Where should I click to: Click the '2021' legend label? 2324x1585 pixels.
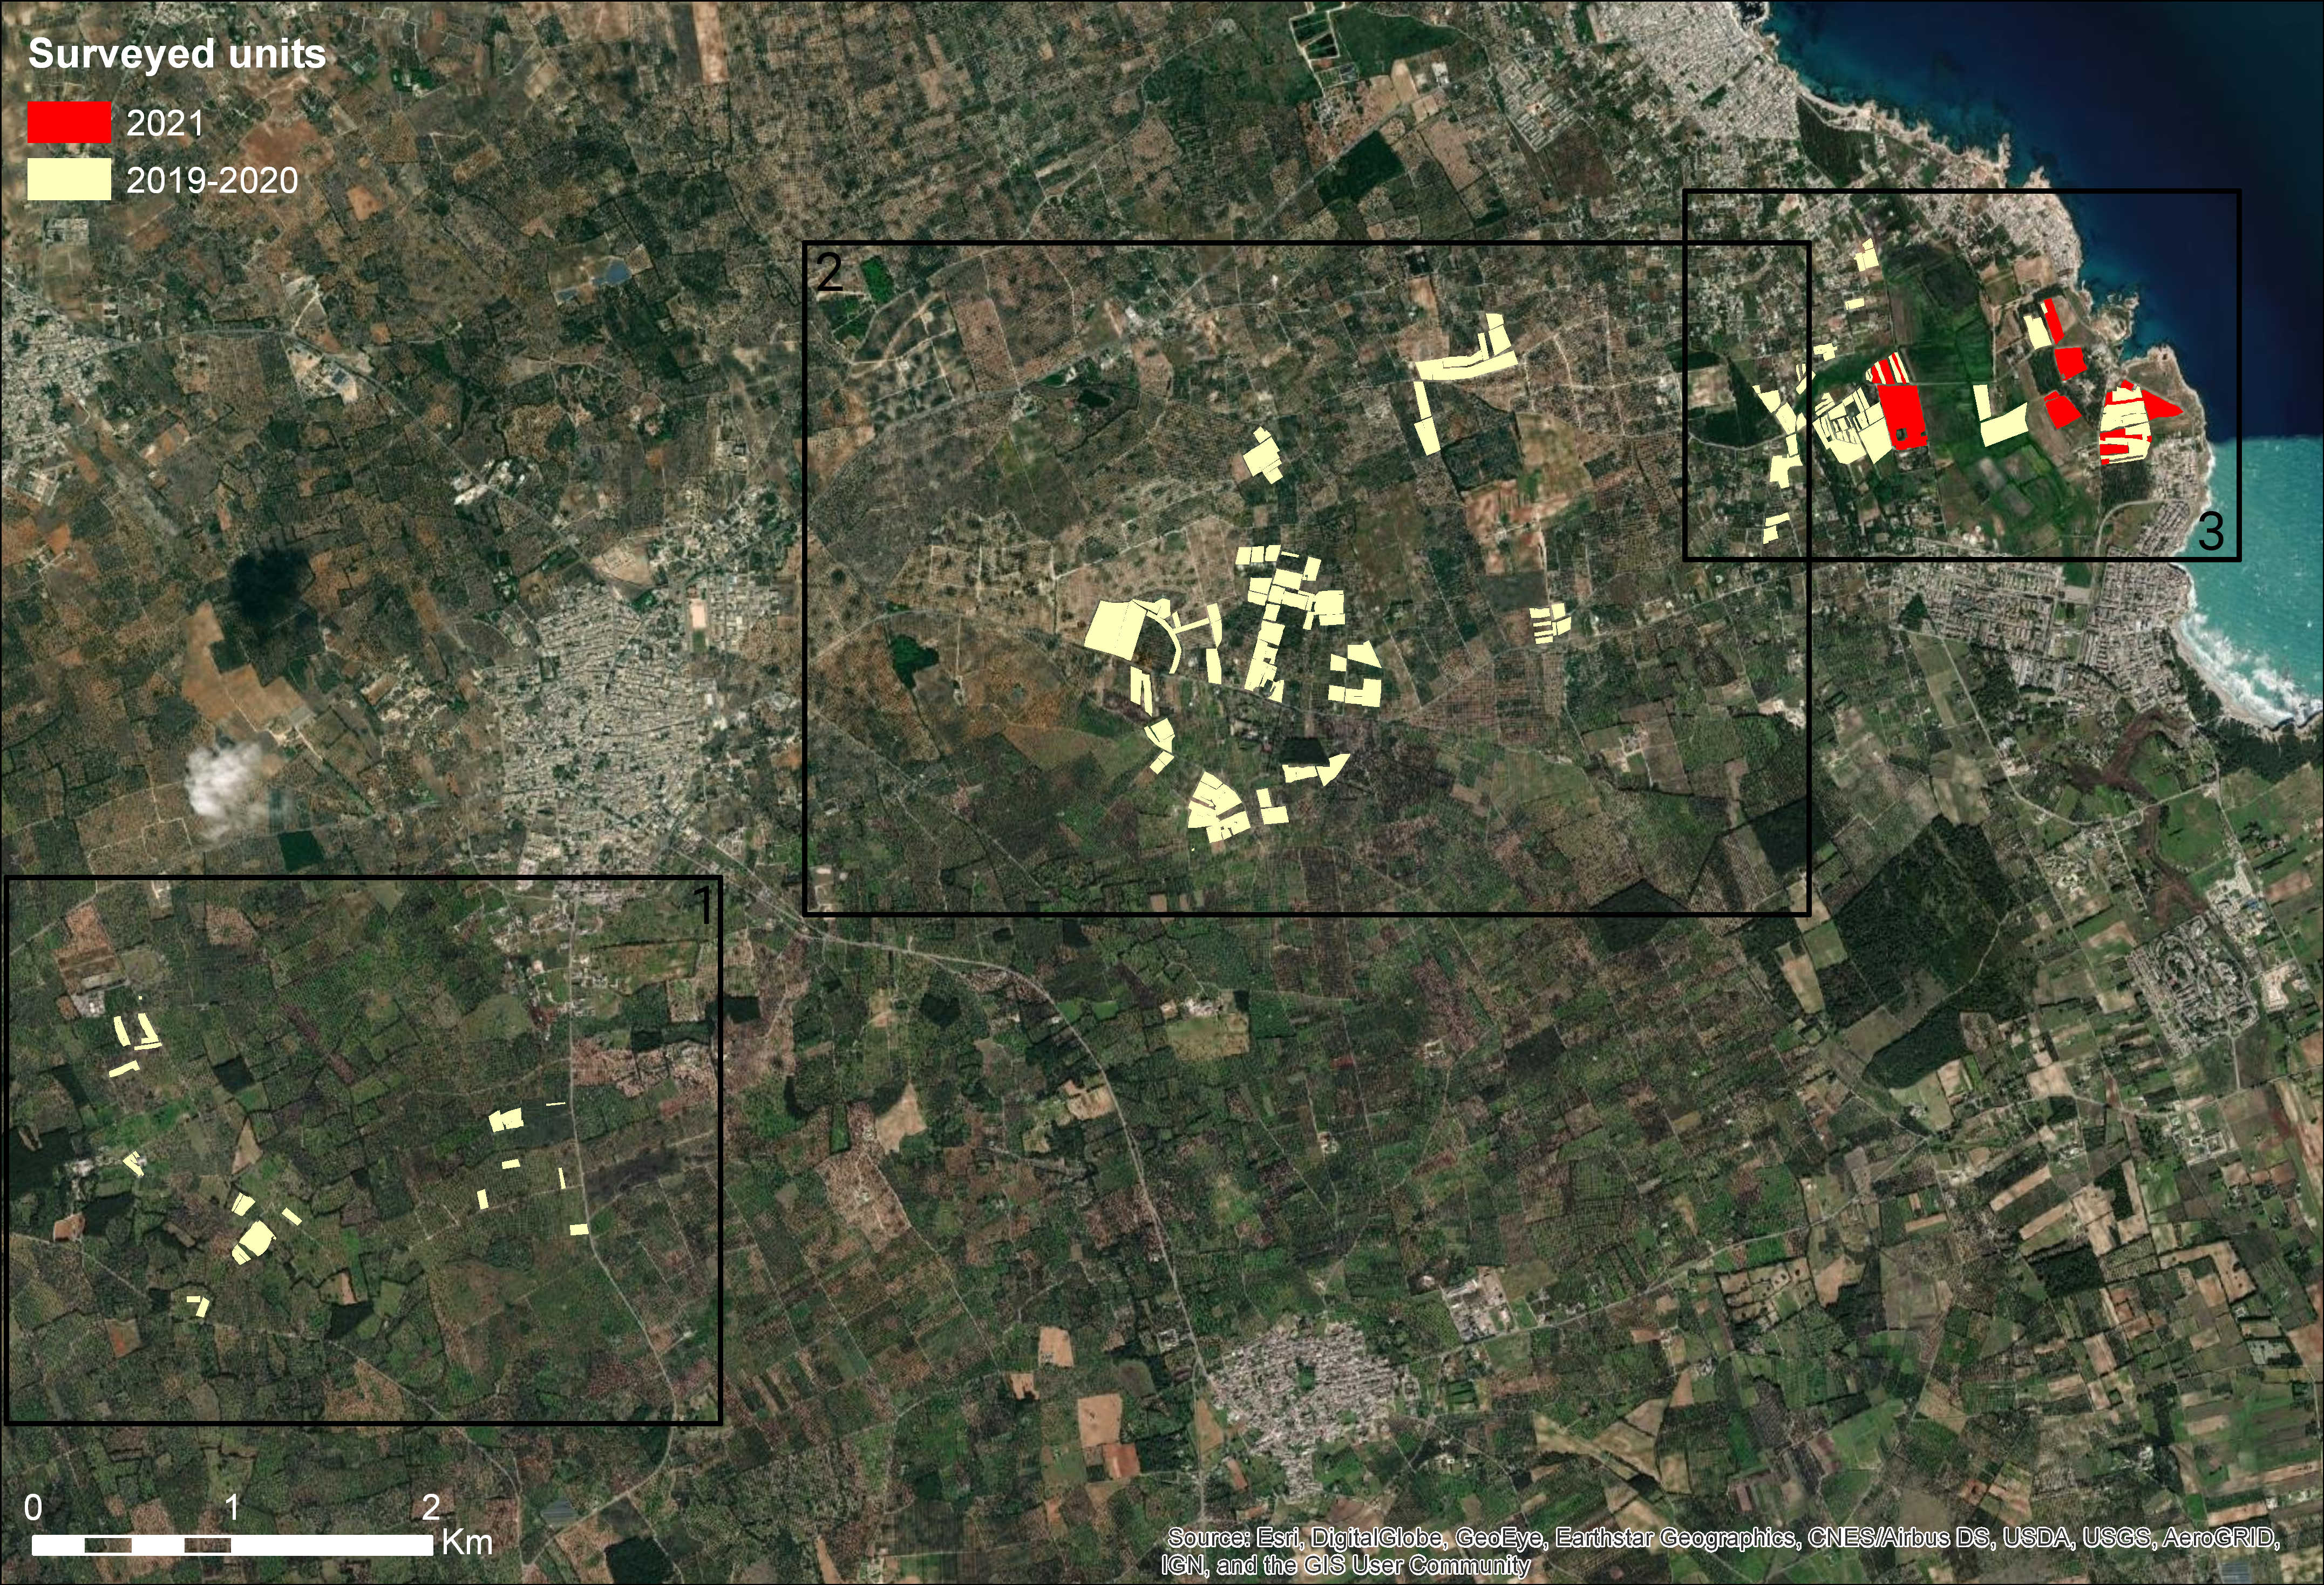point(165,123)
